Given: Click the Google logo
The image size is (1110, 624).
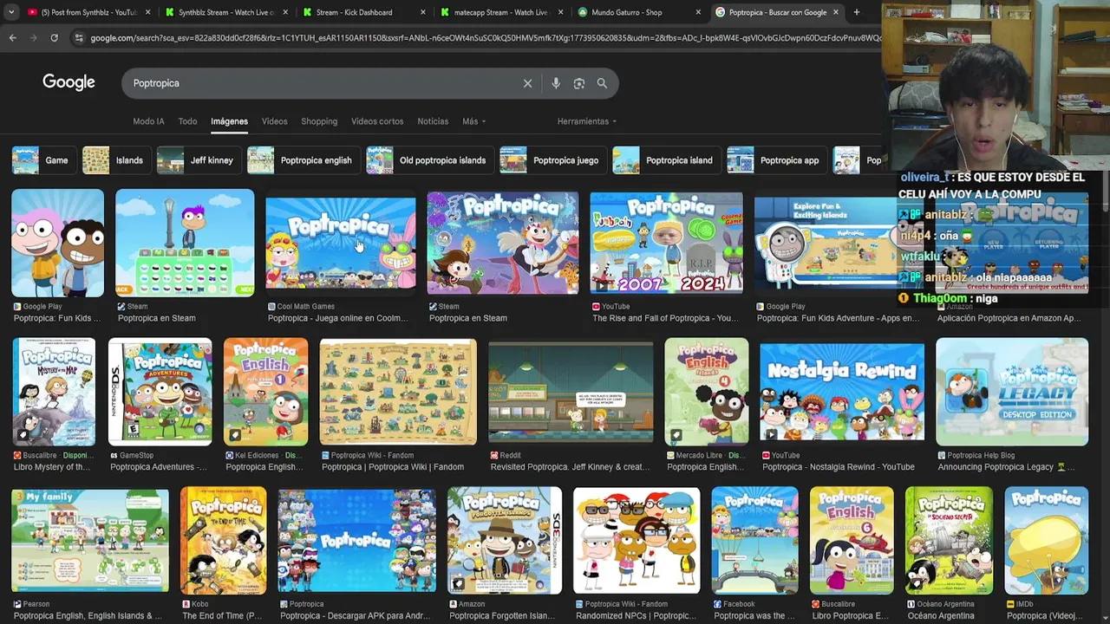Looking at the screenshot, I should pyautogui.click(x=69, y=82).
